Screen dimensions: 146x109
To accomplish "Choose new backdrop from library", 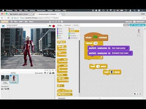I will click(x=2, y=89).
